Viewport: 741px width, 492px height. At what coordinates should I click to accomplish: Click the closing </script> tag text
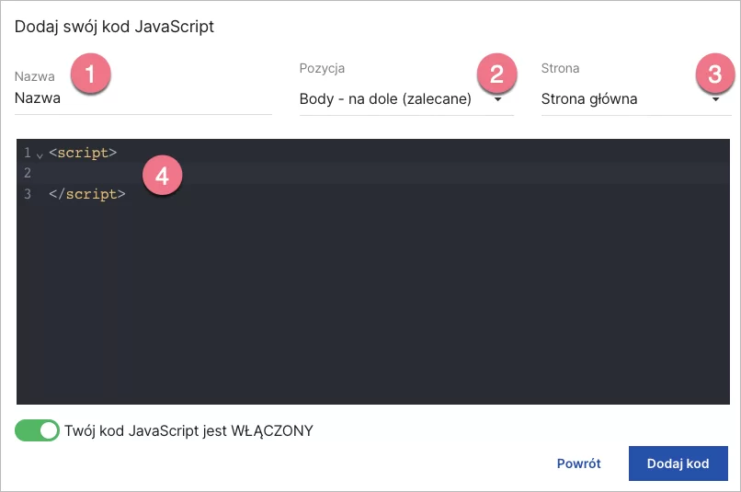pyautogui.click(x=86, y=194)
